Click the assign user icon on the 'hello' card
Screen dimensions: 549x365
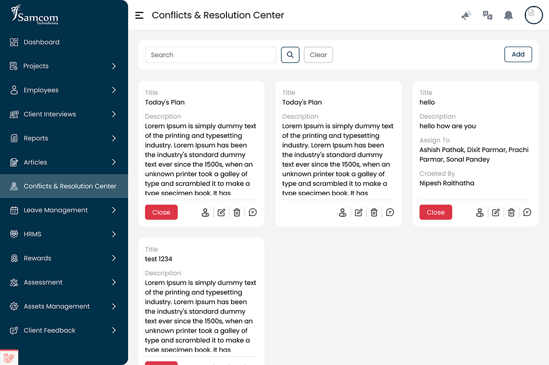480,212
